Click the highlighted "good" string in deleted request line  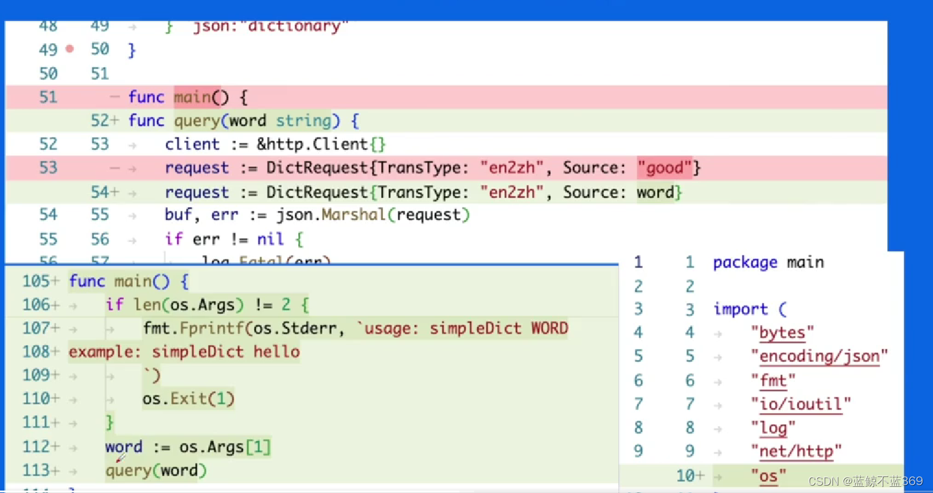664,168
